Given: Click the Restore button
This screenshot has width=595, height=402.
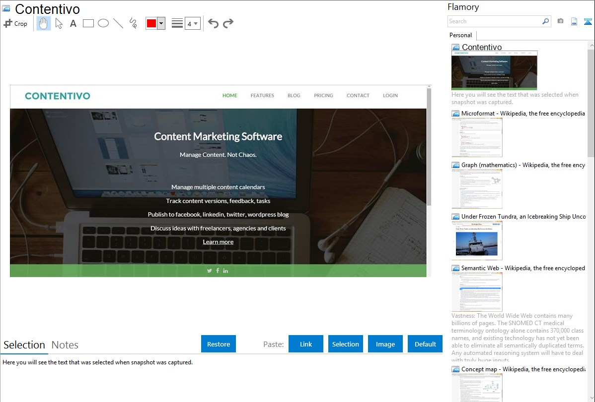Looking at the screenshot, I should [219, 344].
